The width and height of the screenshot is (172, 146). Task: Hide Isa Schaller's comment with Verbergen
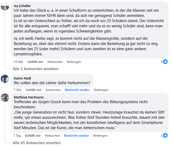(74, 62)
